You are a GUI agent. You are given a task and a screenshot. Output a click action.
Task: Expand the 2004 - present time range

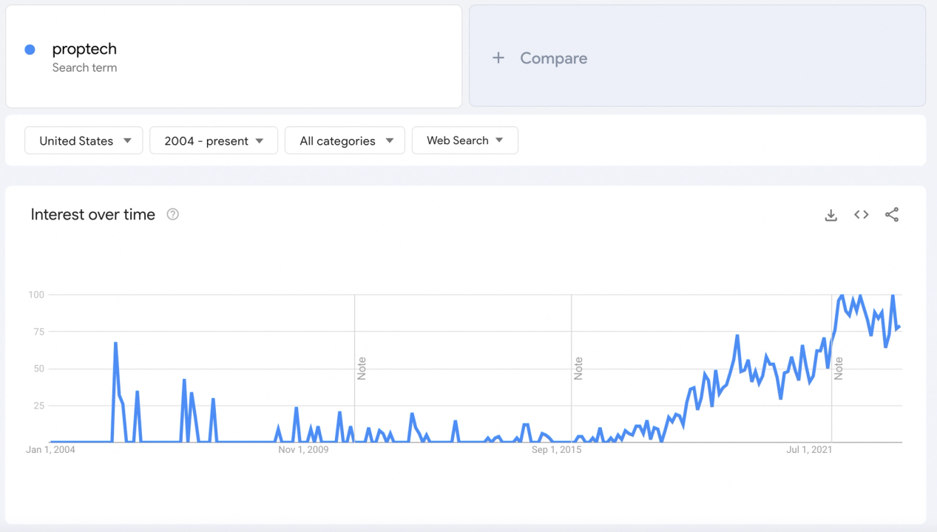214,140
